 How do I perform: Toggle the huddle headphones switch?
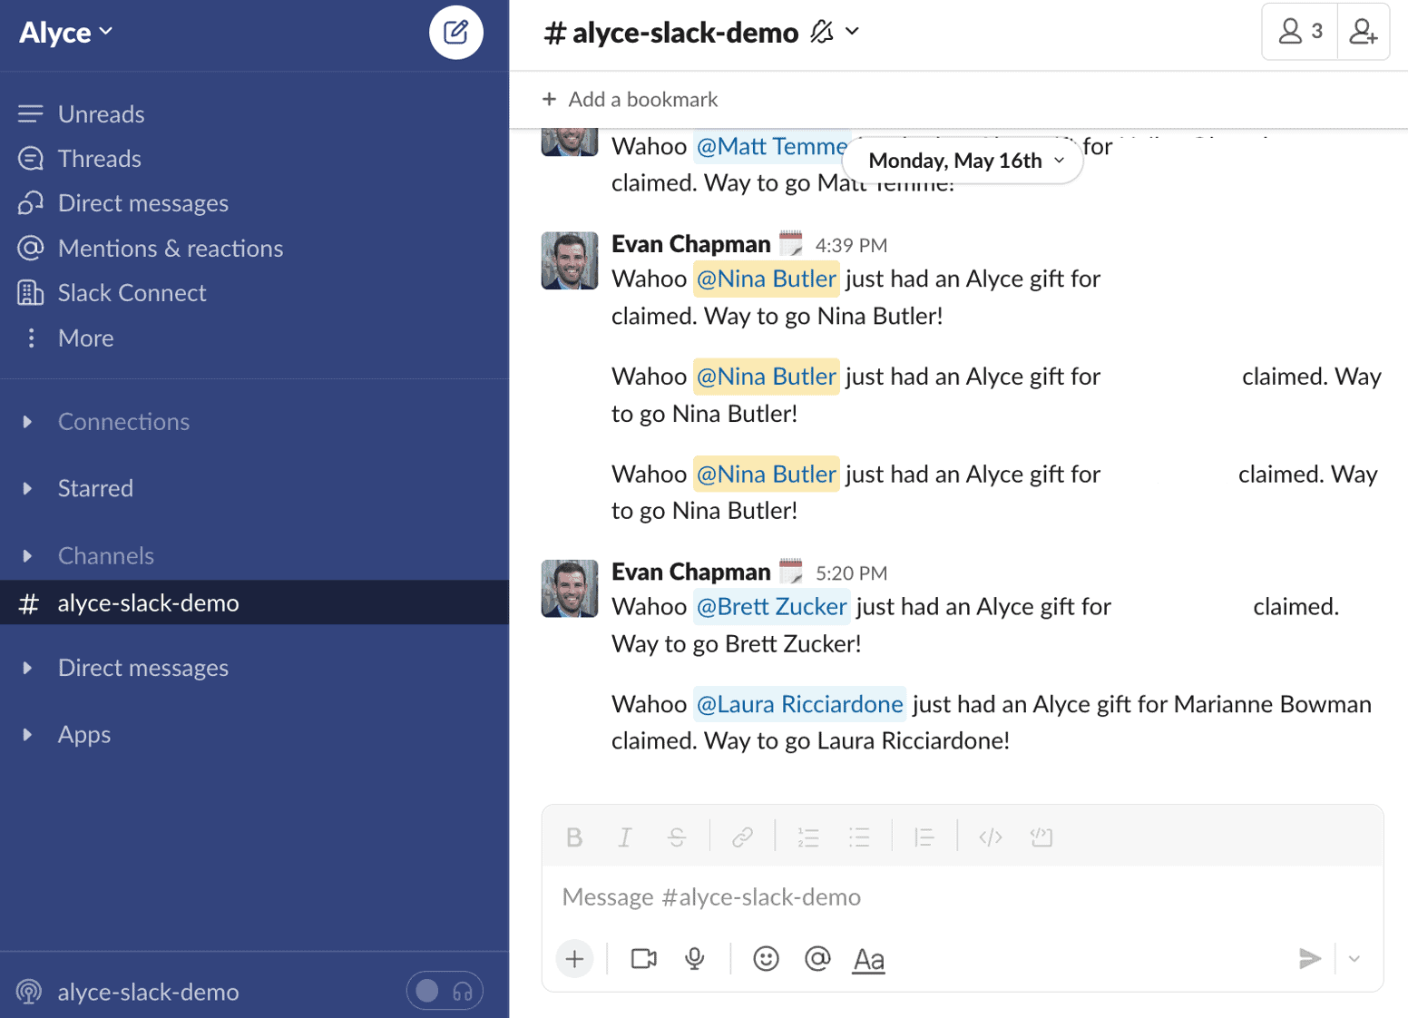click(x=445, y=991)
